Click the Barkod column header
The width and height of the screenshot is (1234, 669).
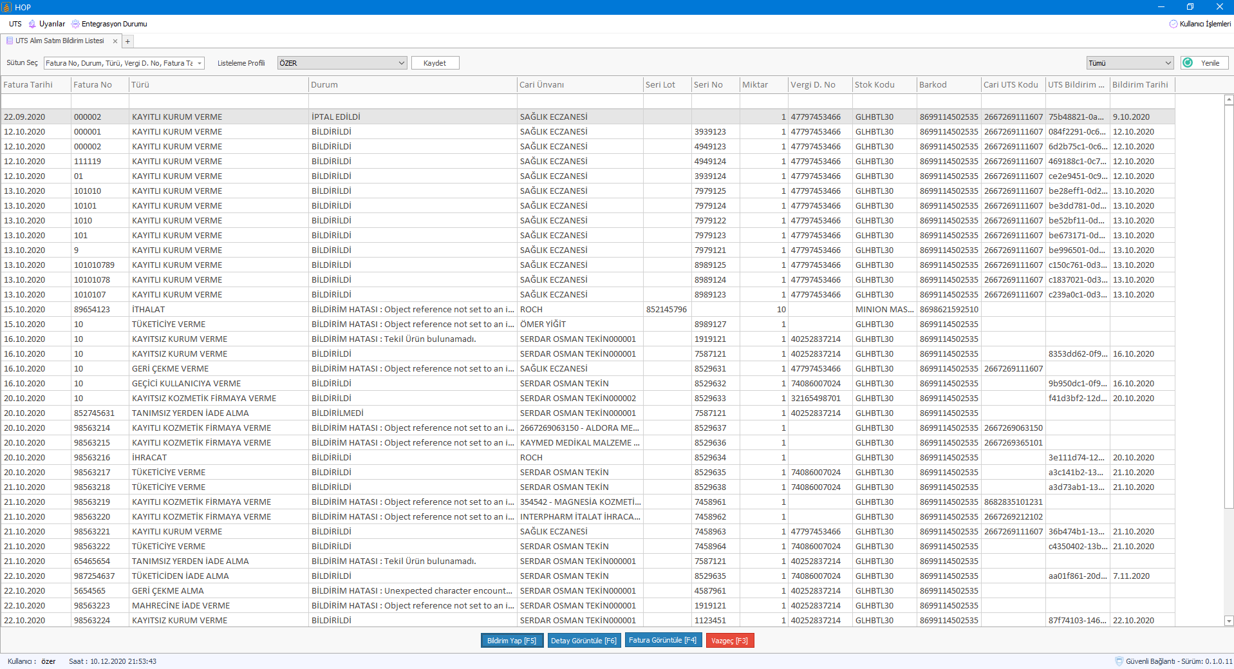tap(949, 84)
